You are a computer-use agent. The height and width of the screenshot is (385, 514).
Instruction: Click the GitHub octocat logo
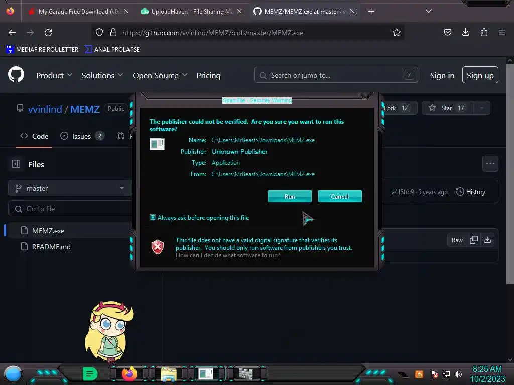pos(16,75)
